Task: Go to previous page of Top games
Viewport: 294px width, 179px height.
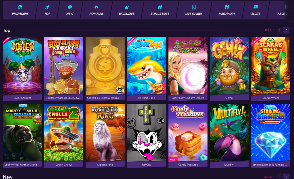Action: click(x=279, y=30)
